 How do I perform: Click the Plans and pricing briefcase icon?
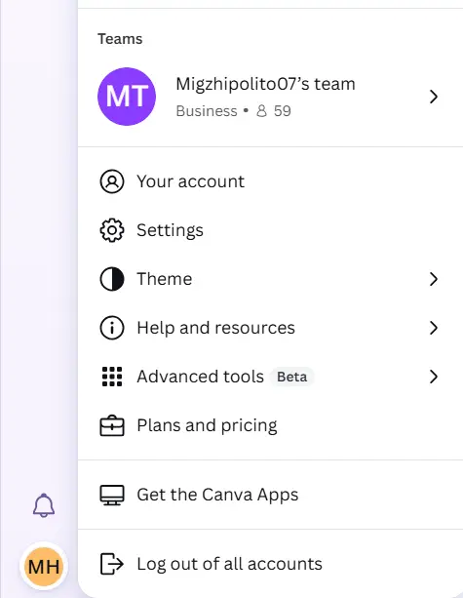pos(112,425)
